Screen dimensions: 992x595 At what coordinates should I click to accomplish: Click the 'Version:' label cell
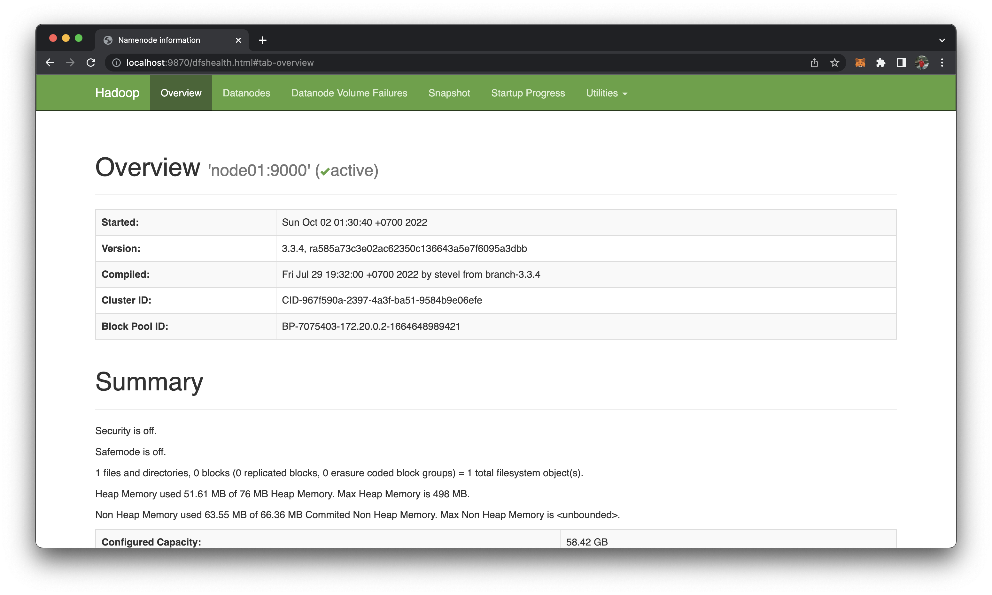(185, 249)
